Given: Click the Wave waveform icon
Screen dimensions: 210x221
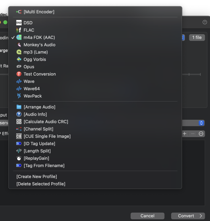Looking at the screenshot, I should click(19, 81).
